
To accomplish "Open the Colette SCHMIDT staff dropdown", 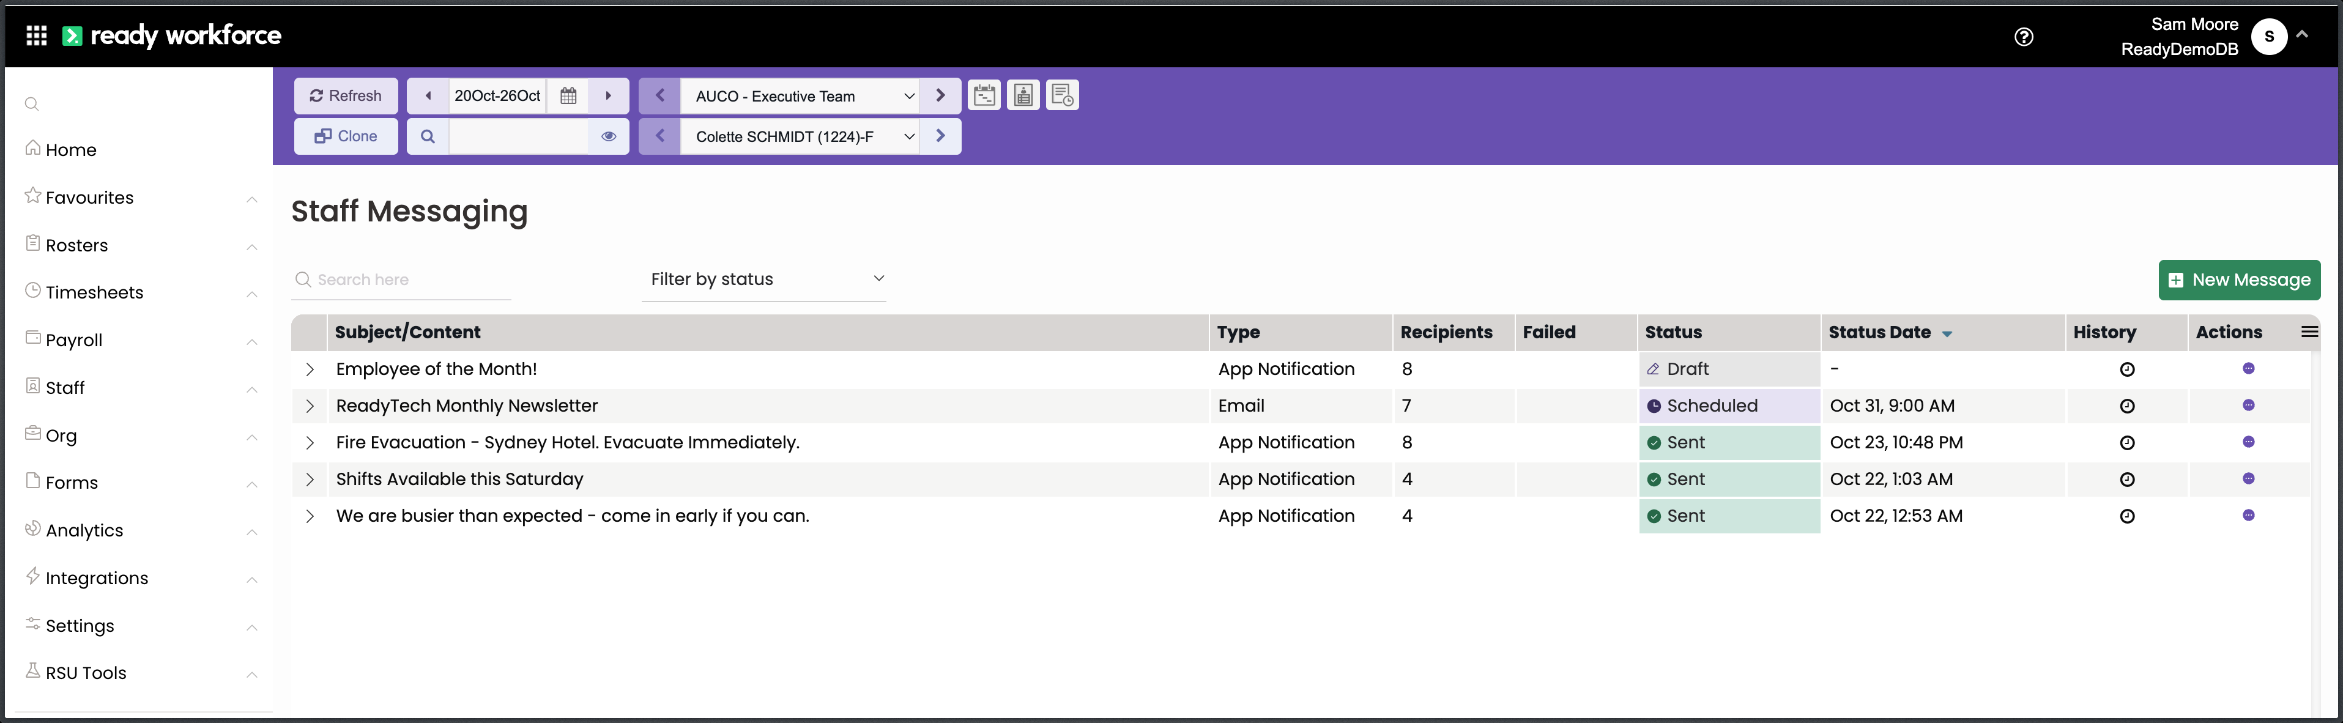I will (800, 136).
